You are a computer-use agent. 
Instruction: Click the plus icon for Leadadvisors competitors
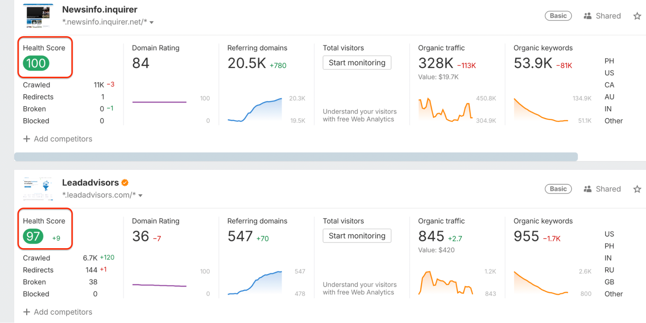(x=27, y=312)
